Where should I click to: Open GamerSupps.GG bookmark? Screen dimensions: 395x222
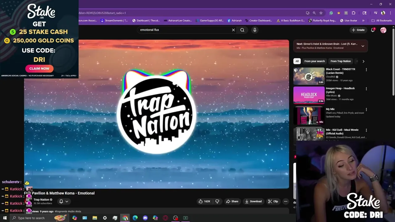pos(209,21)
